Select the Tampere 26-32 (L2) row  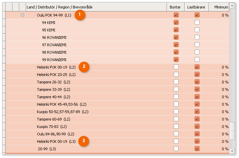[117, 82]
